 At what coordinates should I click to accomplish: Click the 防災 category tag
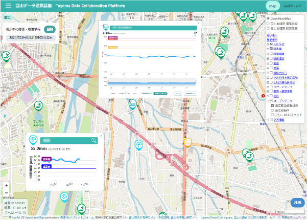[x=8, y=17]
